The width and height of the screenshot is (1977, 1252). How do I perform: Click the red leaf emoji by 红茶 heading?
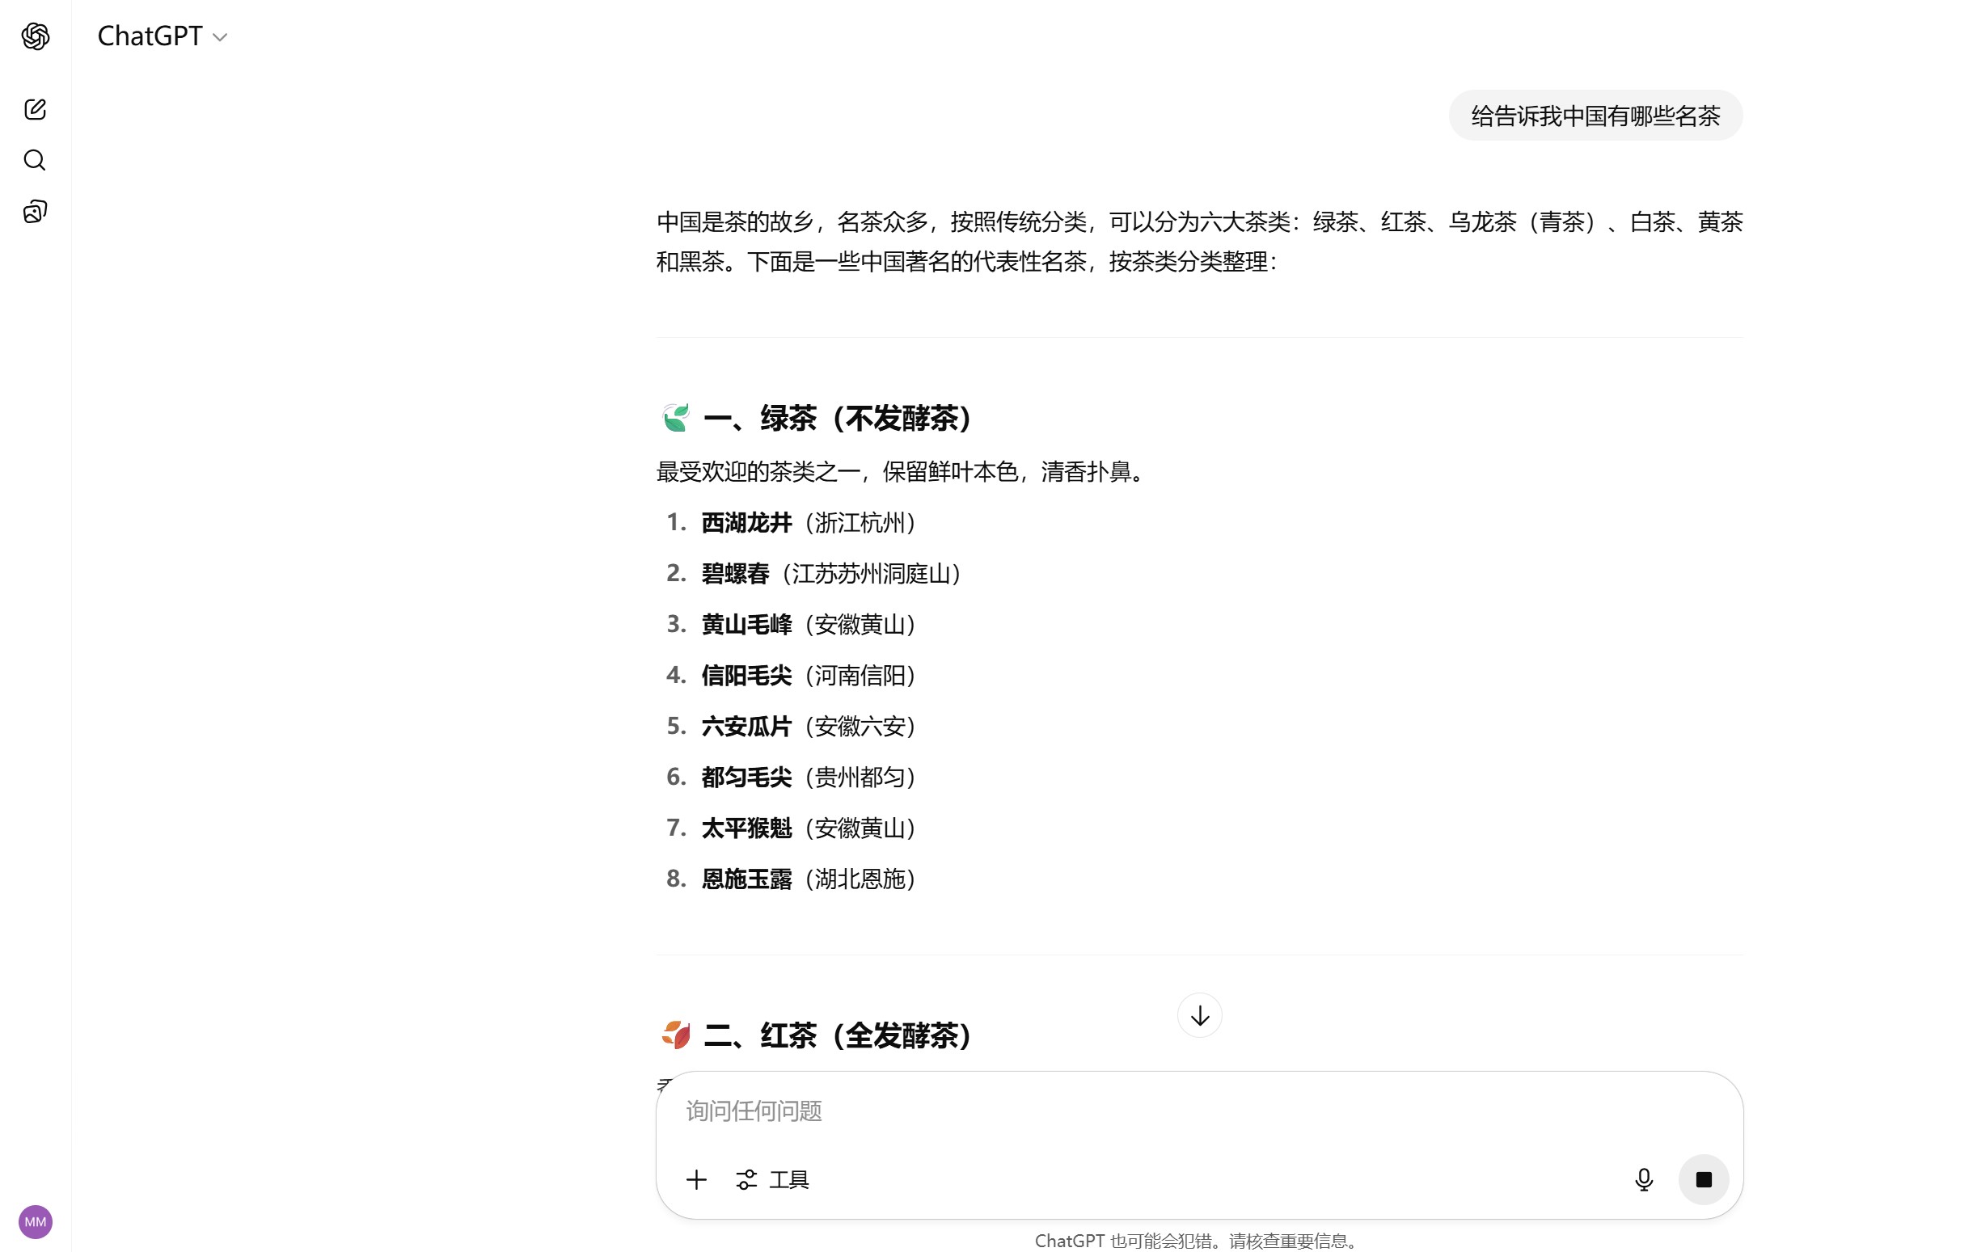click(x=676, y=1035)
